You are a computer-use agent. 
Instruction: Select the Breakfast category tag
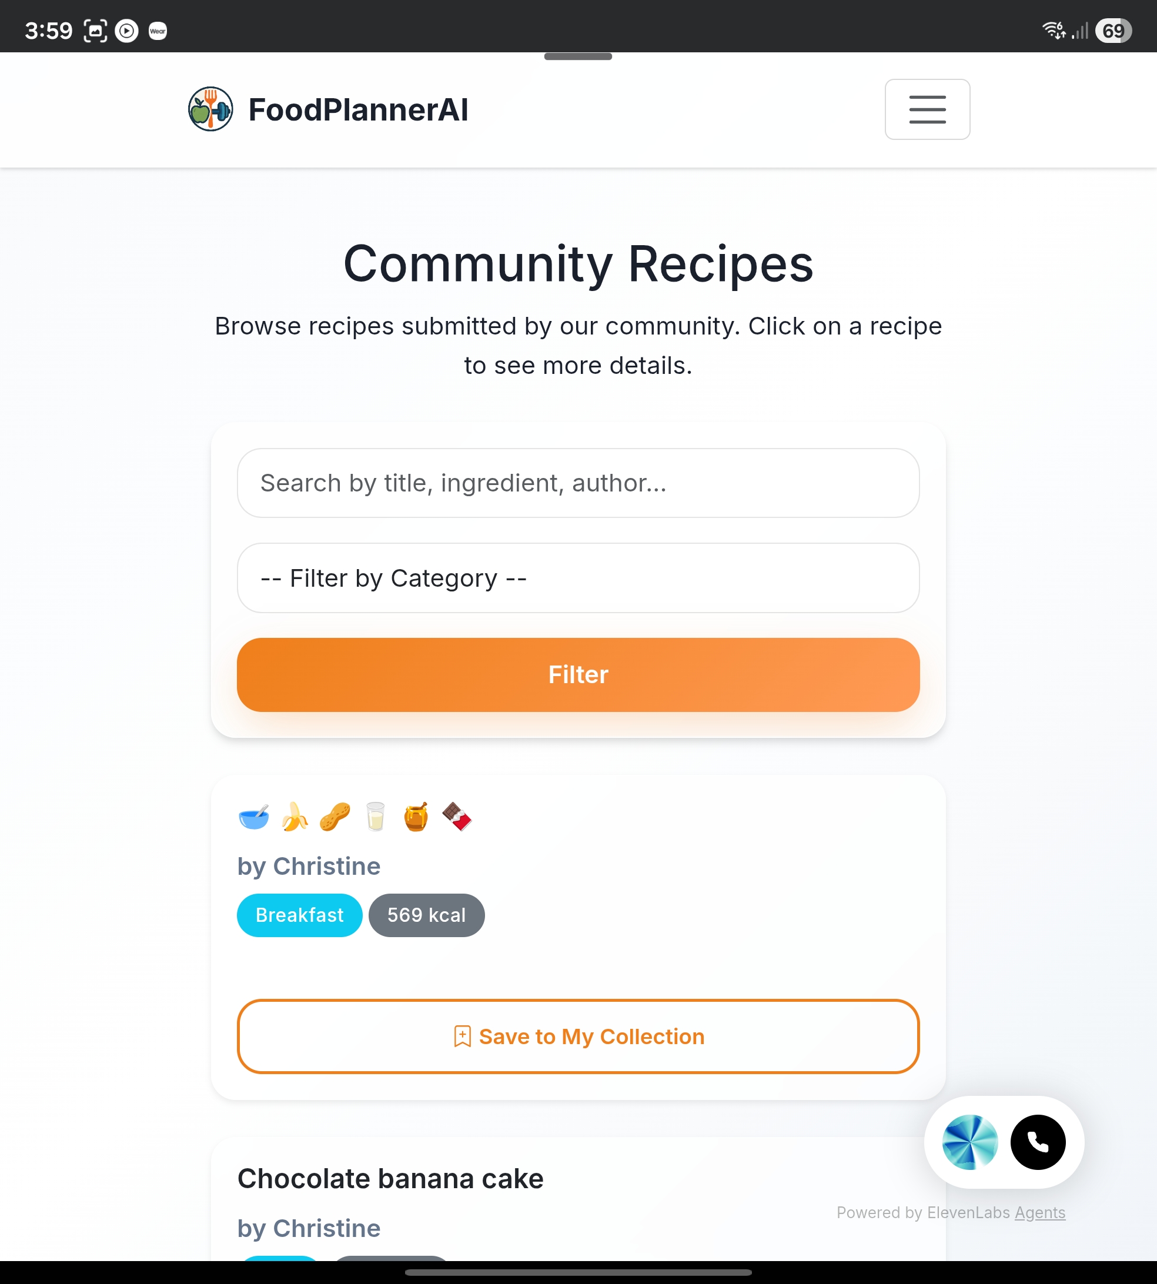coord(299,915)
